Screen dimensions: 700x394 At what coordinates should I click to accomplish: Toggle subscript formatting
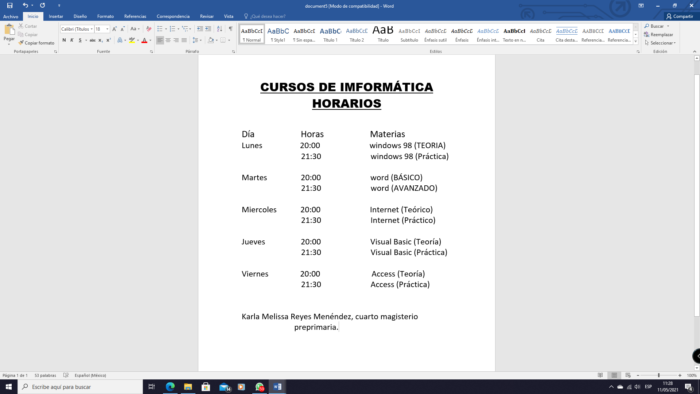[x=101, y=40]
